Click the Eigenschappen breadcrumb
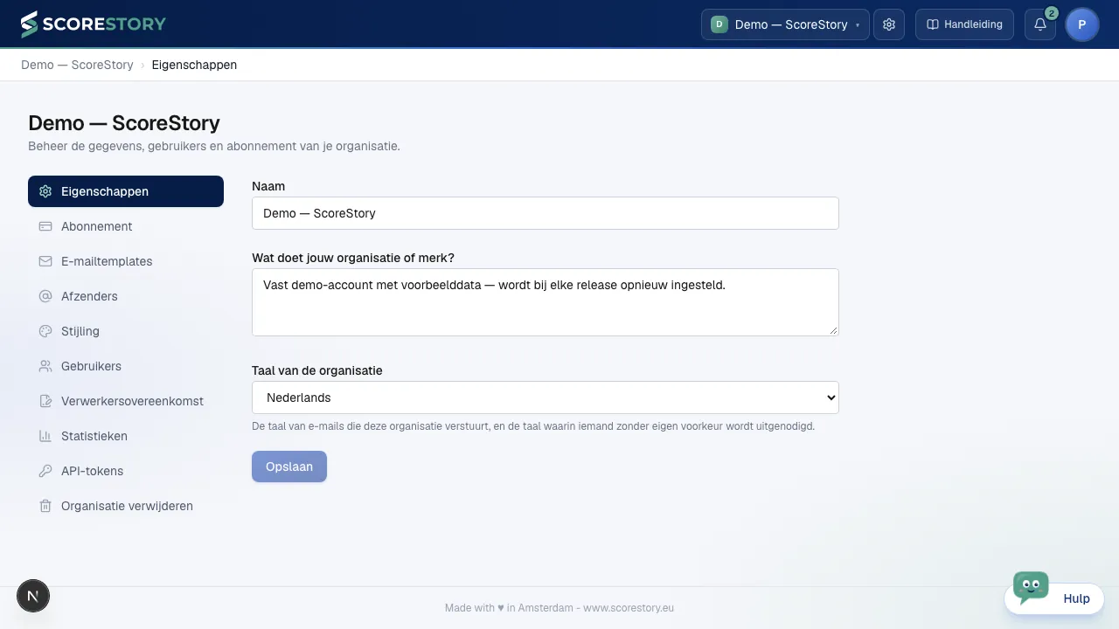1119x629 pixels. [194, 65]
